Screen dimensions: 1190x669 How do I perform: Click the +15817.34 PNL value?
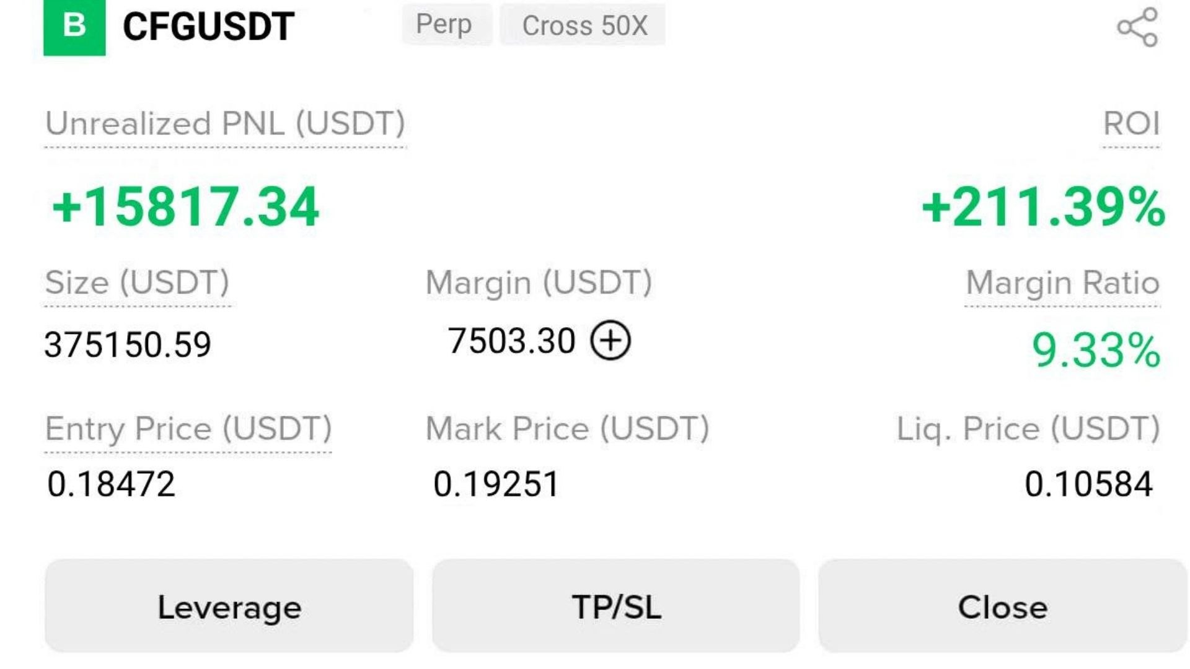tap(185, 207)
